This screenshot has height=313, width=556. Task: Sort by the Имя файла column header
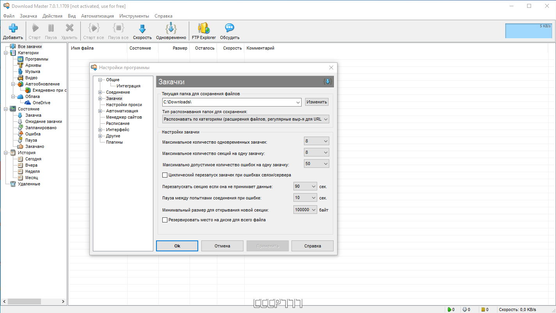pyautogui.click(x=98, y=48)
